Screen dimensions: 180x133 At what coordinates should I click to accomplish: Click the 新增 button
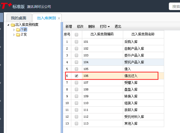69,27
